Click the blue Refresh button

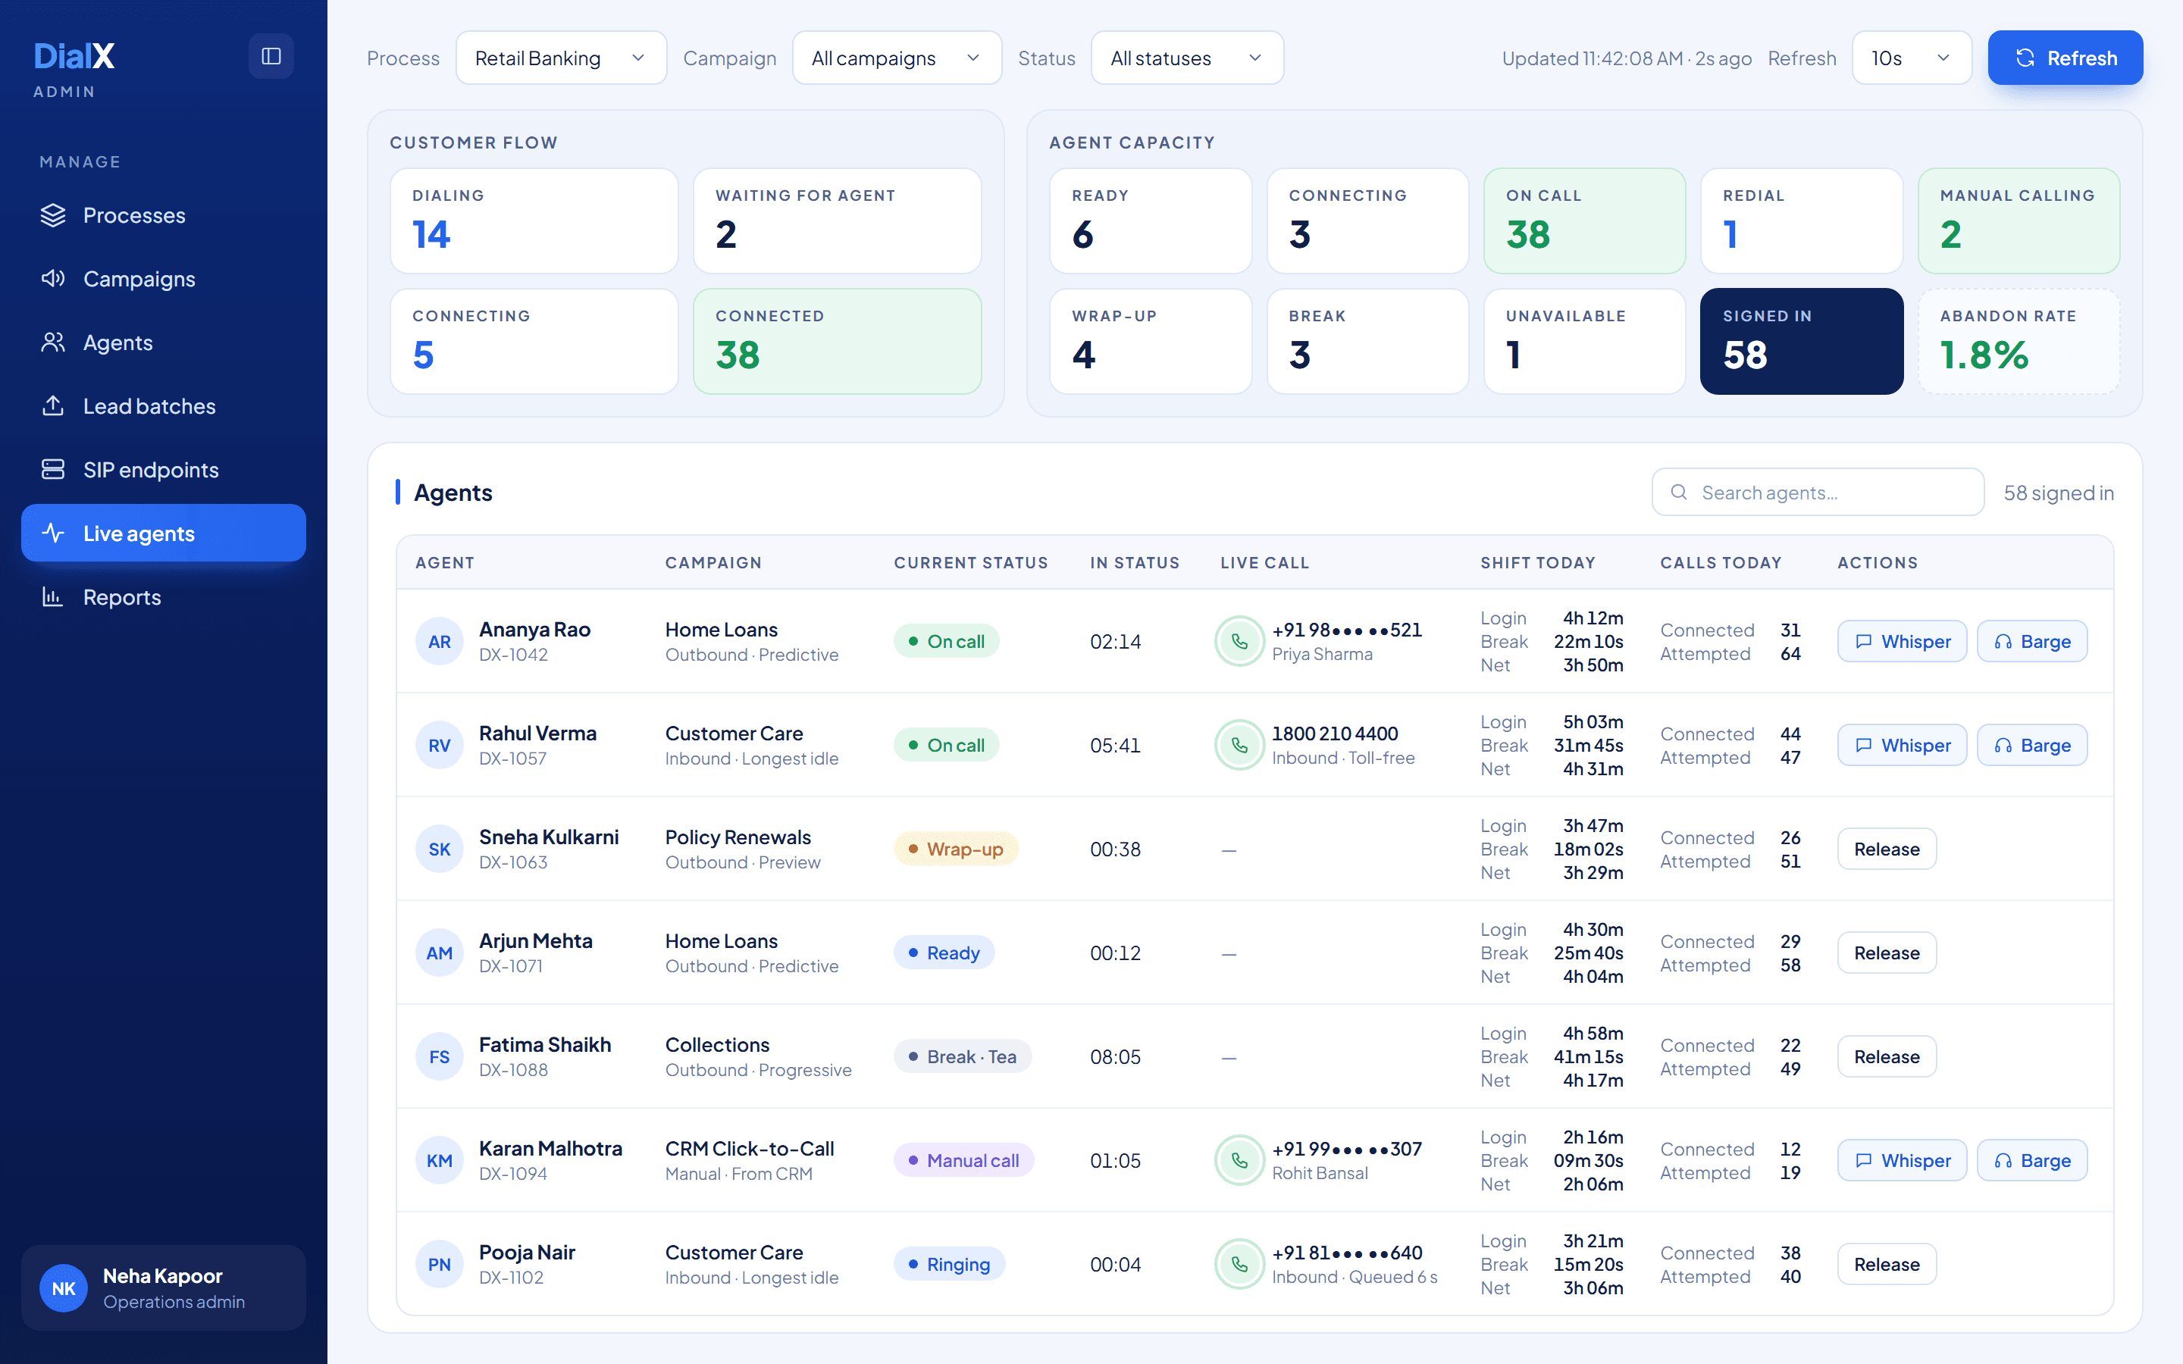click(x=2065, y=58)
